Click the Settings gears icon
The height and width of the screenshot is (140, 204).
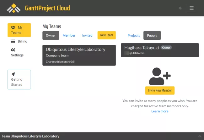[x=13, y=50]
